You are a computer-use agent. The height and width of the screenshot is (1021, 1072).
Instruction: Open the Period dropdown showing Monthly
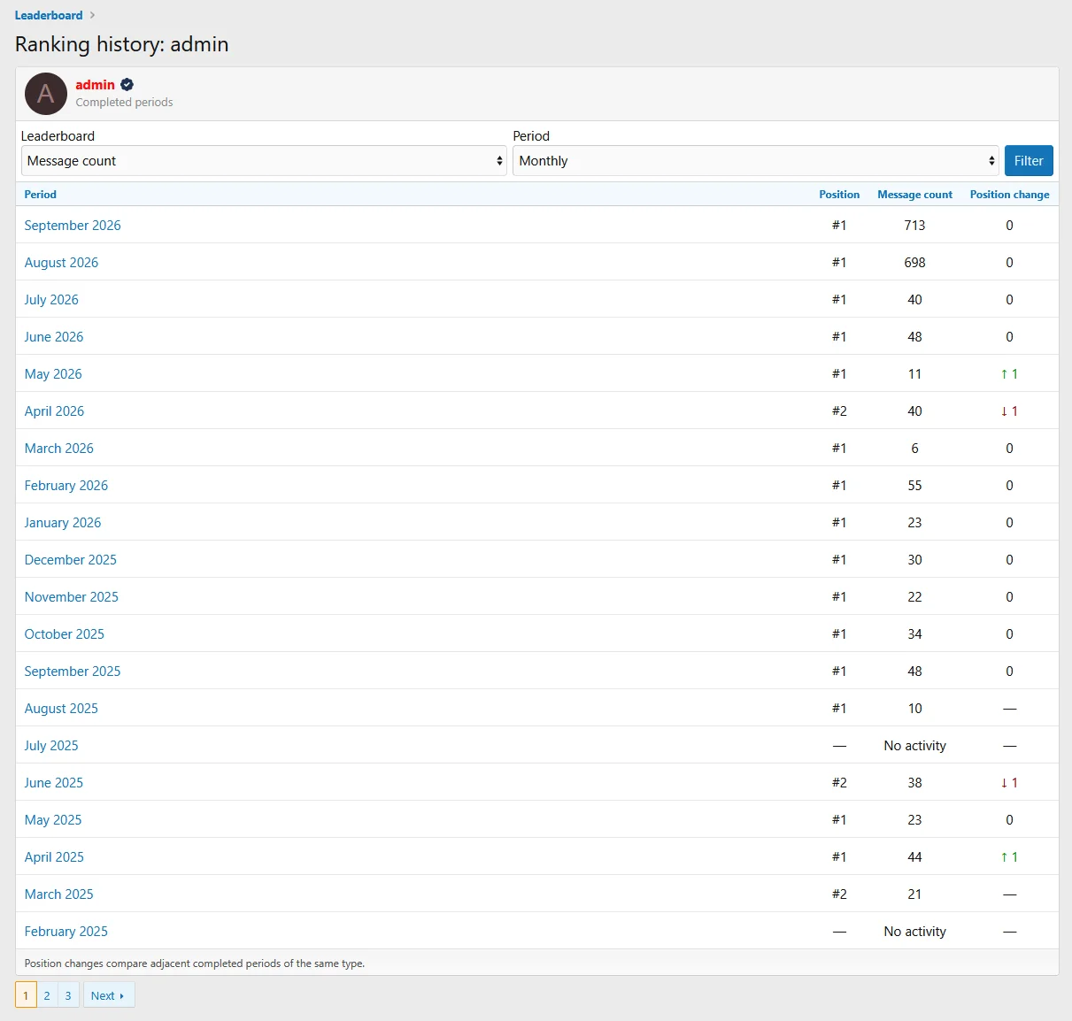[x=756, y=161]
